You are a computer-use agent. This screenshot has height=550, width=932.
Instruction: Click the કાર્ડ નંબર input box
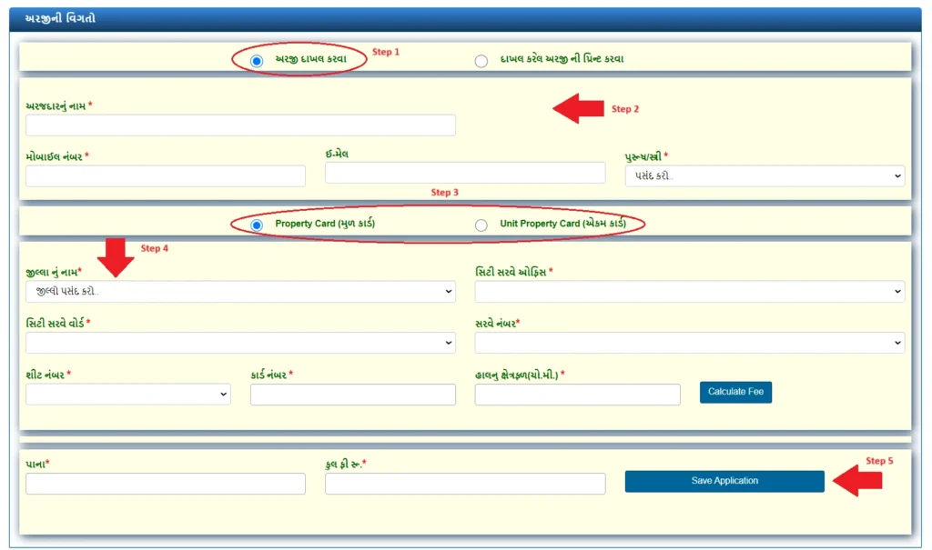point(352,395)
